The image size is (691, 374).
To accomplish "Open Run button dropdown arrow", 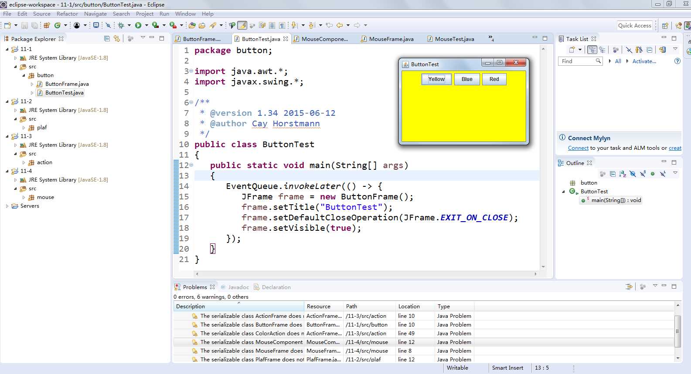I will (146, 25).
